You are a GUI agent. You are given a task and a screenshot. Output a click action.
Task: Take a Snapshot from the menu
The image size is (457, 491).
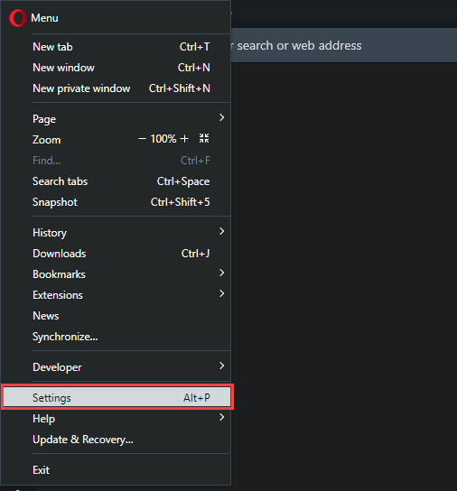click(x=117, y=202)
